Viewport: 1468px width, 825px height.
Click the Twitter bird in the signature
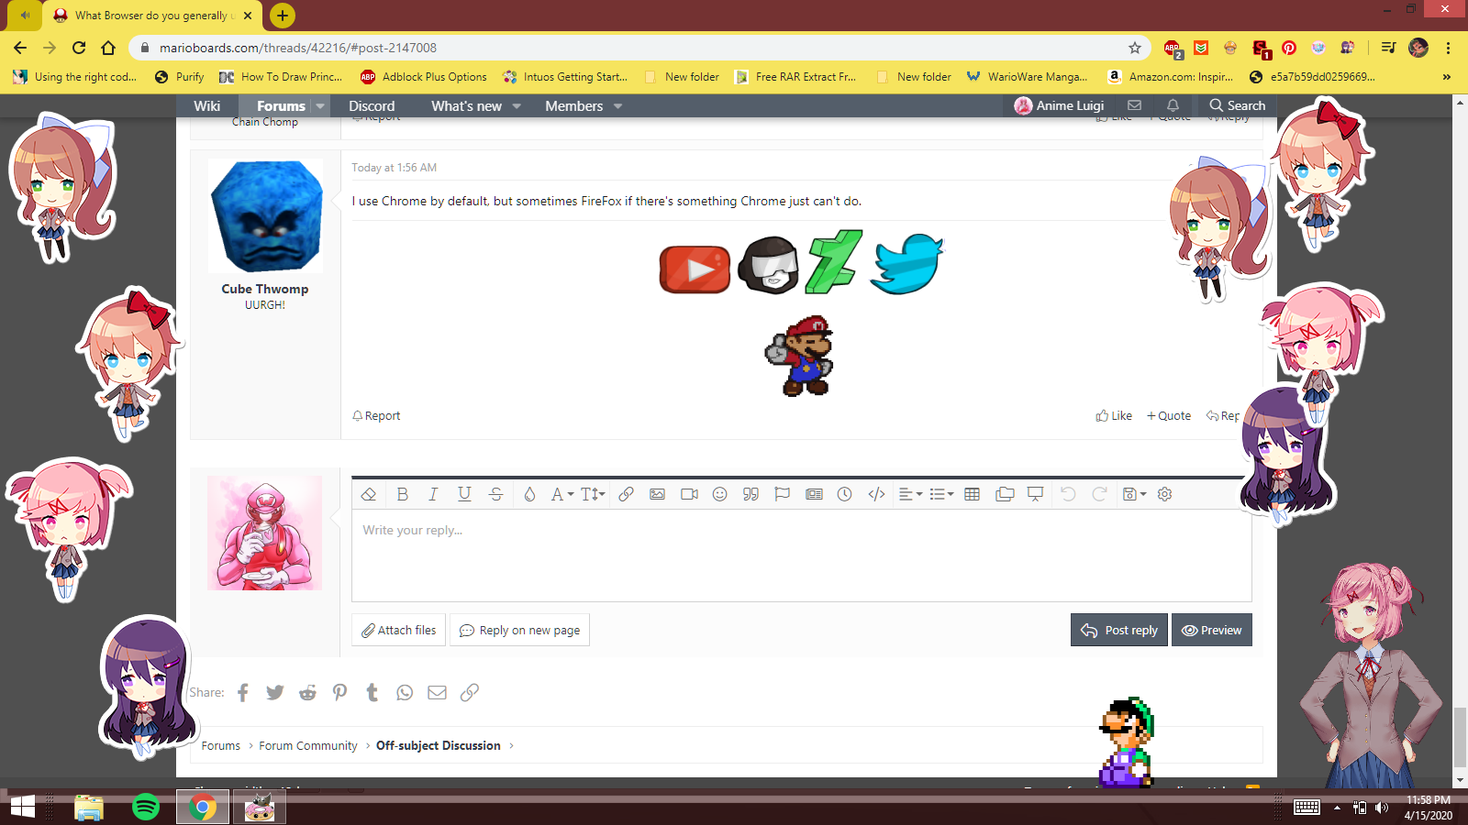[x=906, y=264]
